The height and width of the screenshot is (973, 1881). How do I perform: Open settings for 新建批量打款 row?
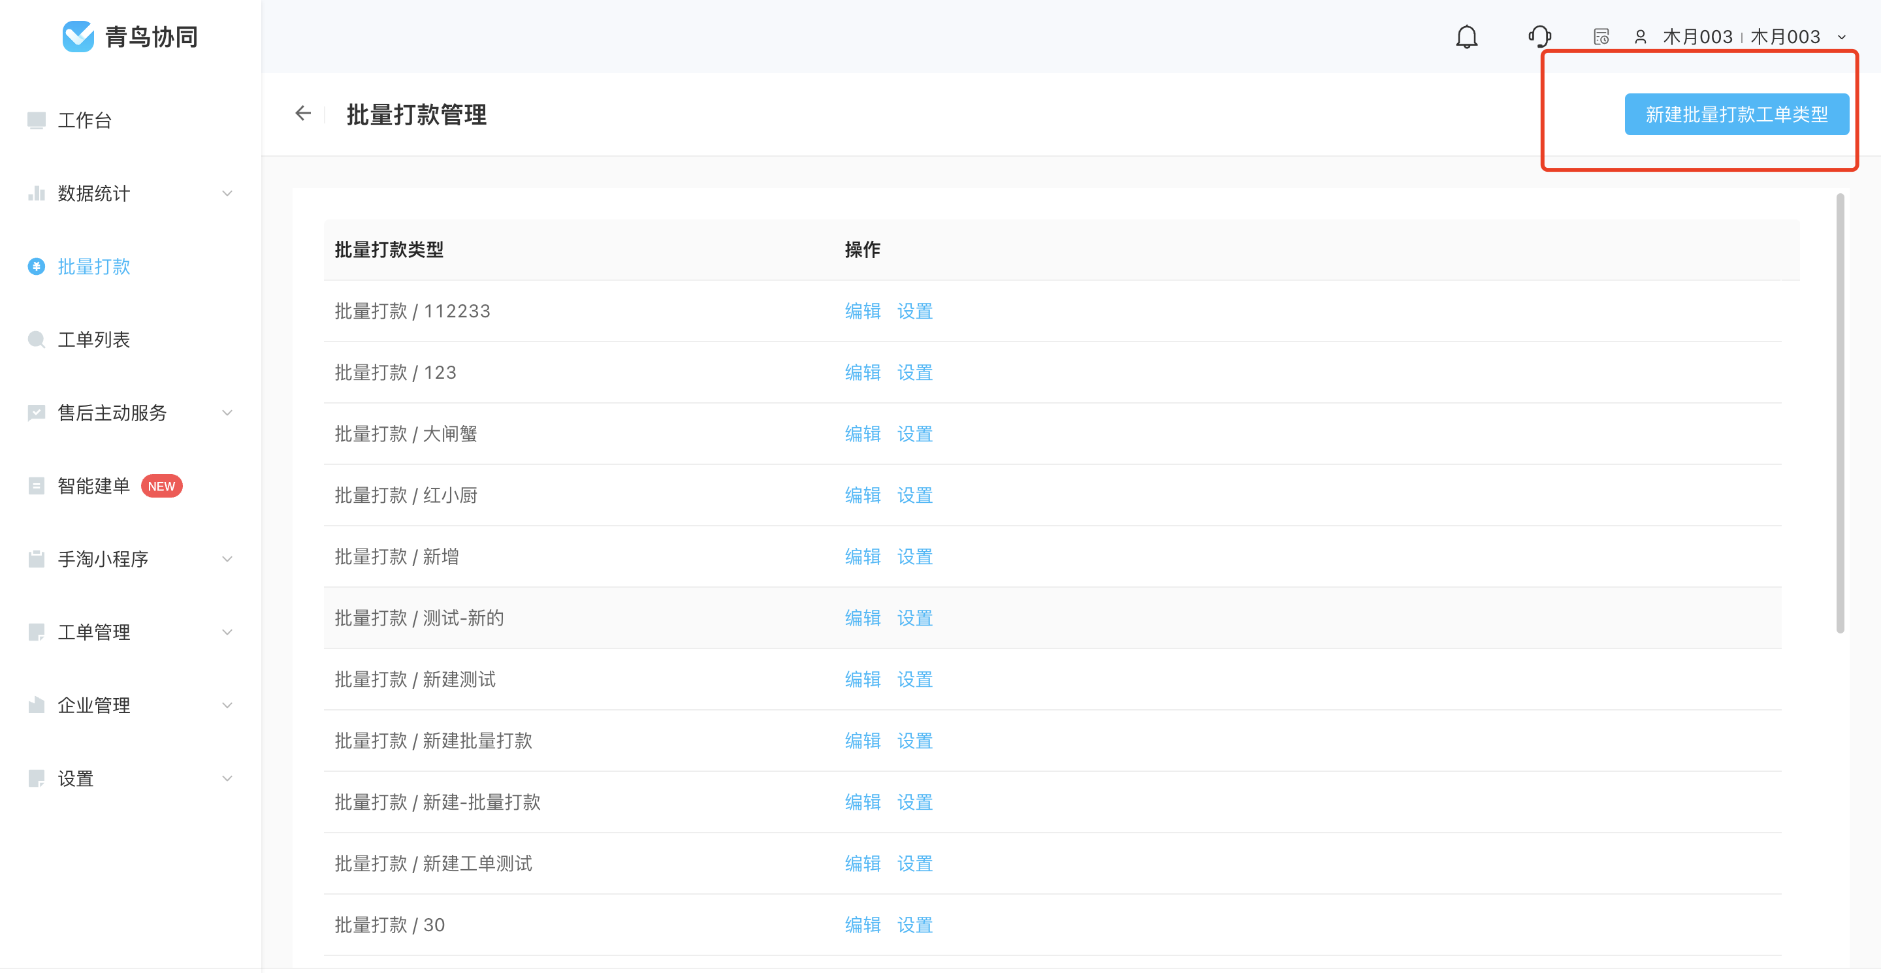(915, 740)
